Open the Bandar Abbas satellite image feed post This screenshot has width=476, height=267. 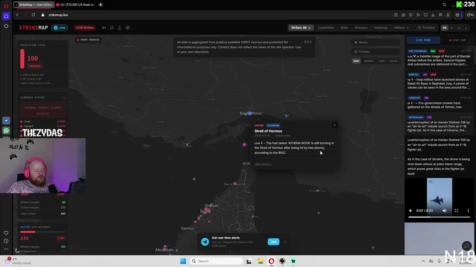click(439, 60)
